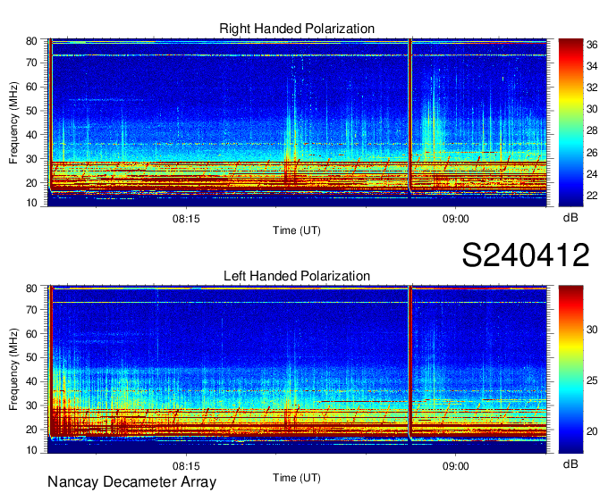The width and height of the screenshot is (608, 493).
Task: Click the 20 frequency tick of the Left Handed plot
Action: point(31,430)
